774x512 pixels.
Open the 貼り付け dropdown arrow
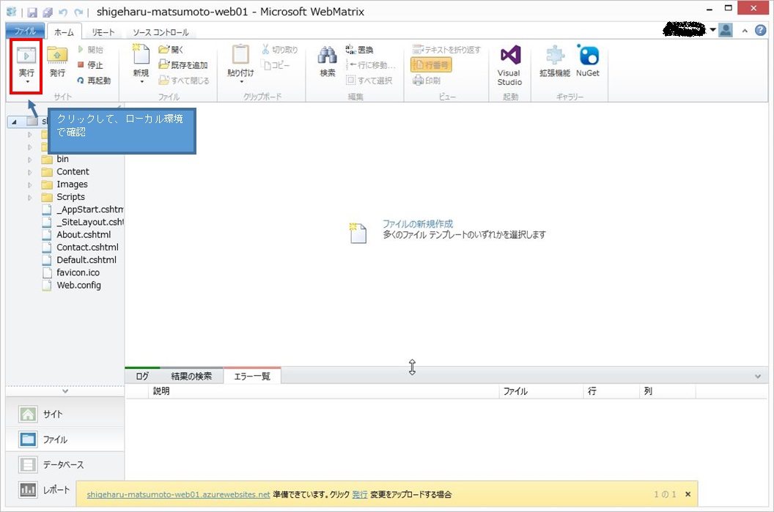(241, 81)
